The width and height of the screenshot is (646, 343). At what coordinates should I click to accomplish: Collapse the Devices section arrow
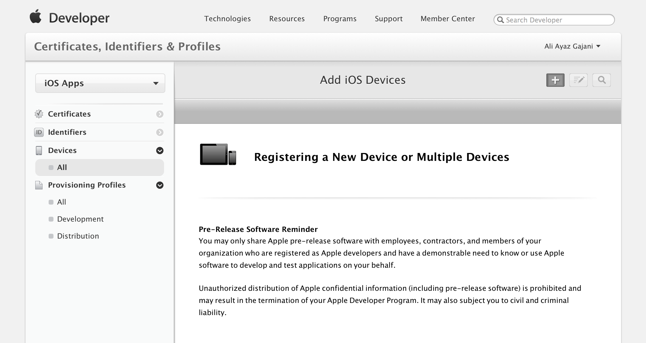coord(160,151)
